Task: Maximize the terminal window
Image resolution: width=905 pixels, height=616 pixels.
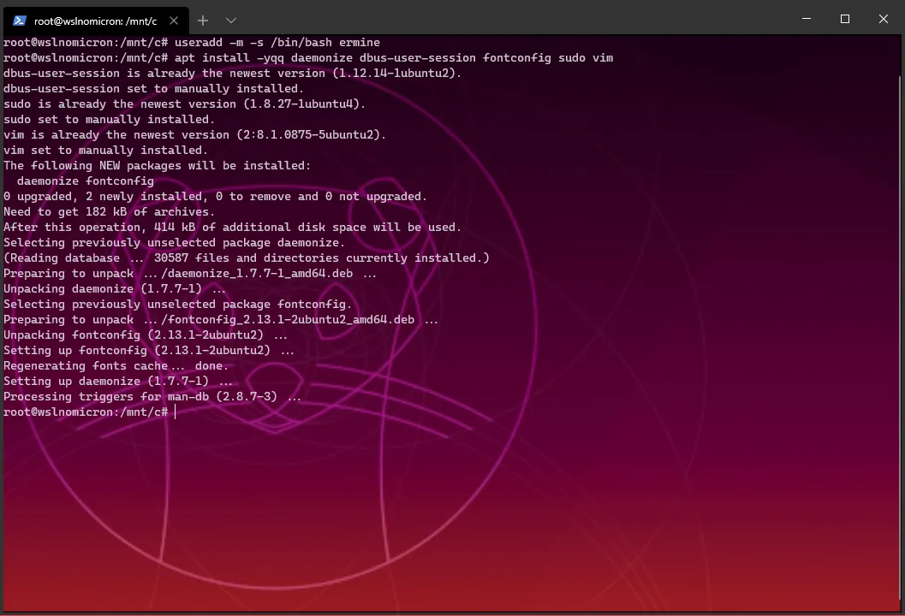Action: [845, 19]
